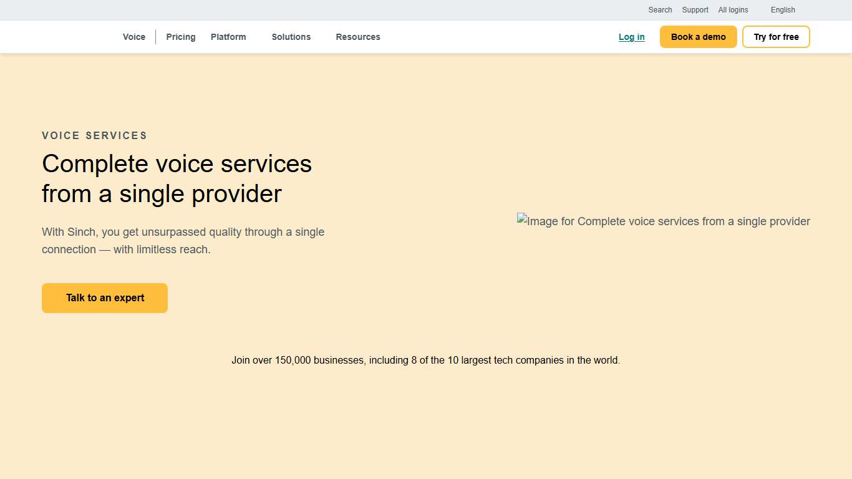The image size is (852, 479).
Task: Click the image alt text link
Action: click(667, 221)
